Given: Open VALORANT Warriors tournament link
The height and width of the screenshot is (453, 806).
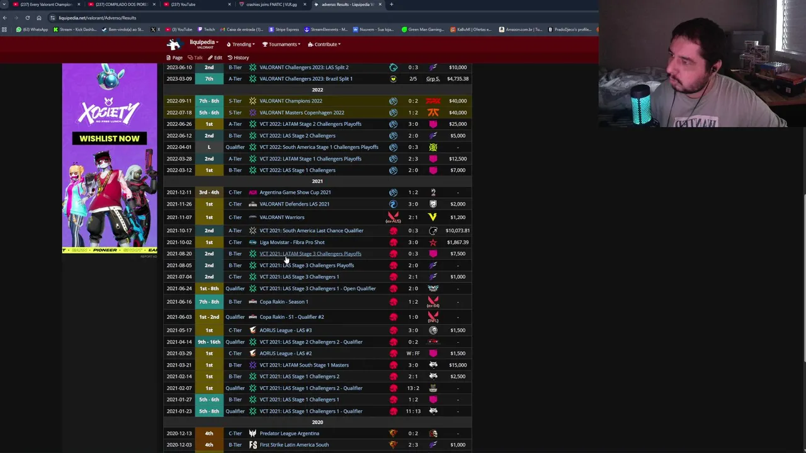Looking at the screenshot, I should click(281, 218).
